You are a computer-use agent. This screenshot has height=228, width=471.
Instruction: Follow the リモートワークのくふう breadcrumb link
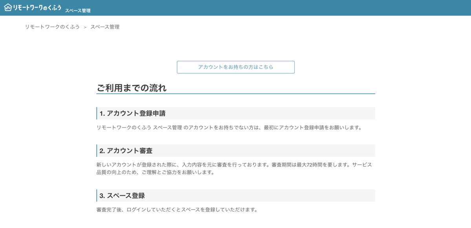(x=52, y=27)
